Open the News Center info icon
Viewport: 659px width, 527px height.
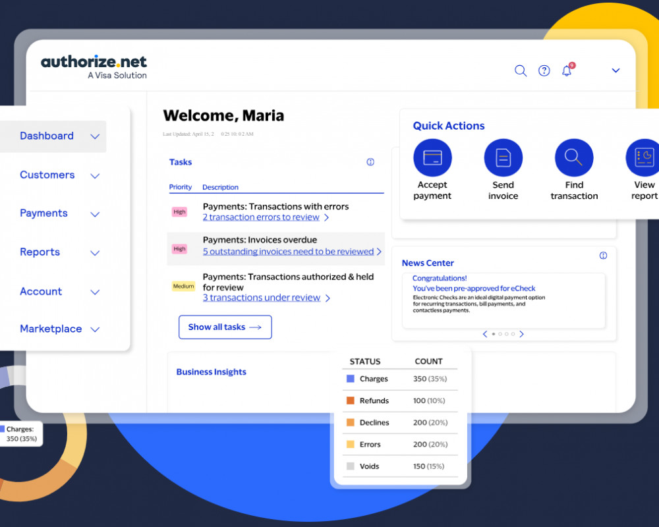click(x=603, y=256)
